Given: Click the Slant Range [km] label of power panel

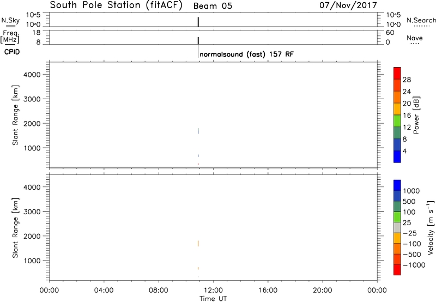Looking at the screenshot, I should [x=15, y=115].
